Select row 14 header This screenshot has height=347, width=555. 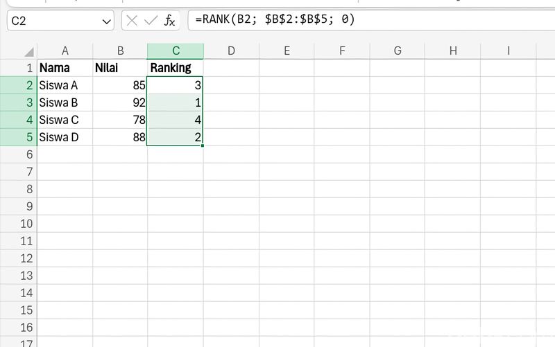pos(19,293)
